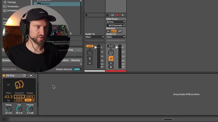218x122 pixels.
Task: Collapse the DS Kick device view
Action: [x=24, y=76]
